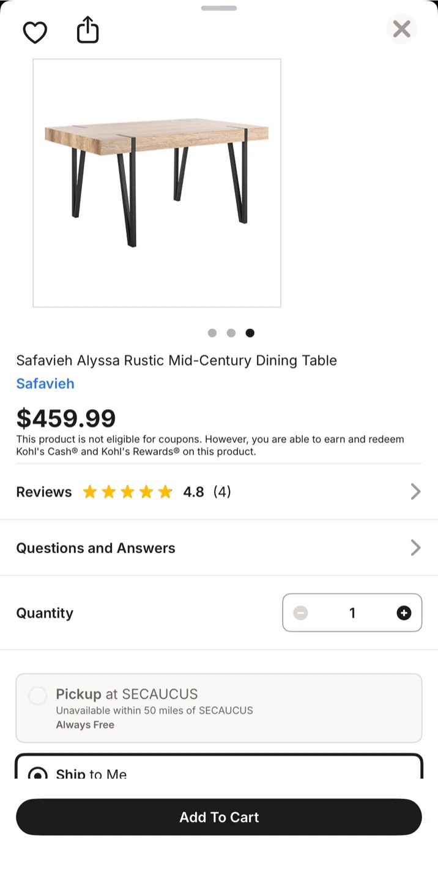
Task: Tap the heart favorite icon
Action: 35,32
